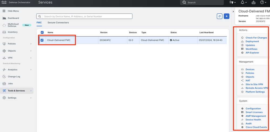Click the Jobs icon in sidebar

pos(4,84)
